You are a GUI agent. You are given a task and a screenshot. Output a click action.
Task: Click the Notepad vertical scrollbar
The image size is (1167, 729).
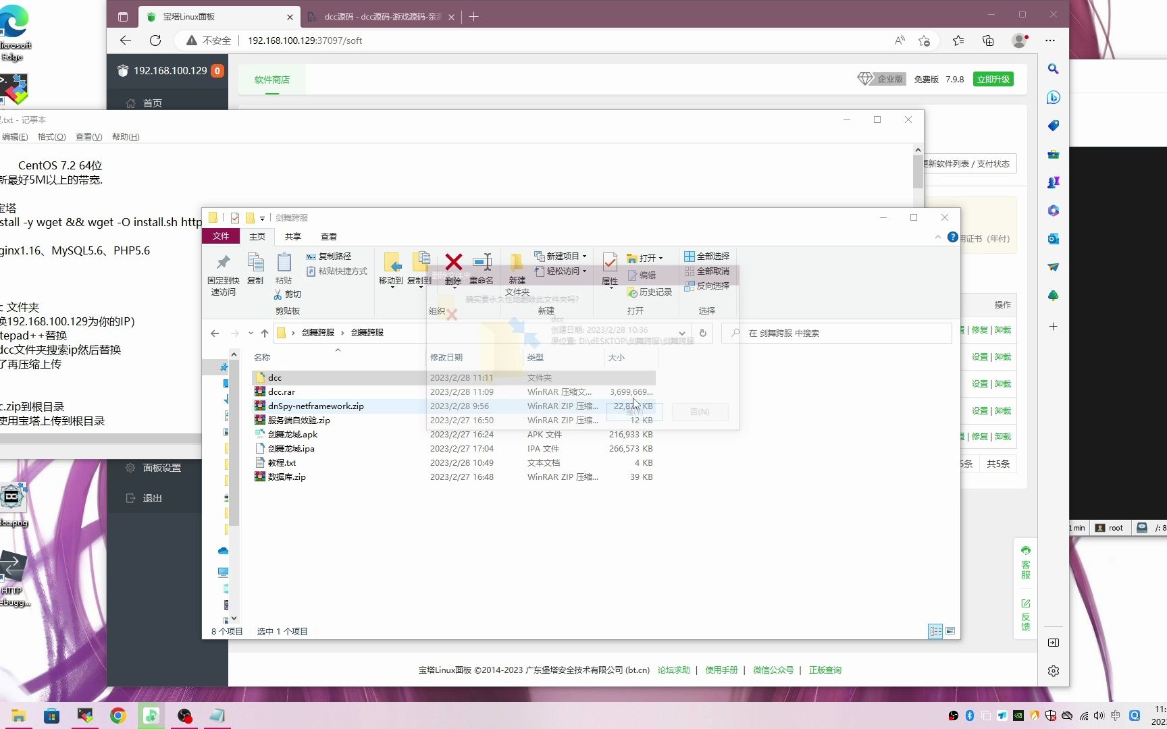click(917, 172)
